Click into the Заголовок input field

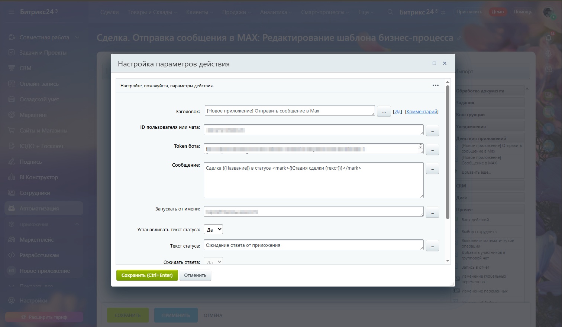[290, 111]
